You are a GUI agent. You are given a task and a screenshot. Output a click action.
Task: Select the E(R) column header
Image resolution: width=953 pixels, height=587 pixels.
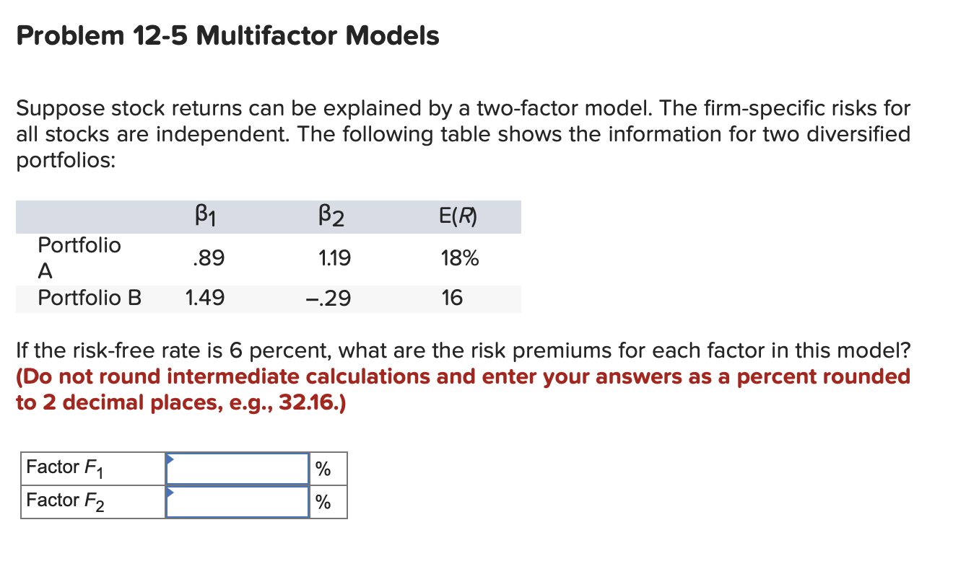pyautogui.click(x=458, y=215)
